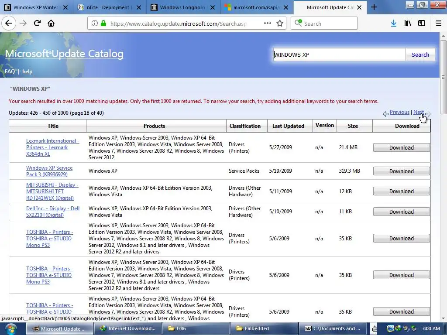Sort by the Classification column header

245,126
